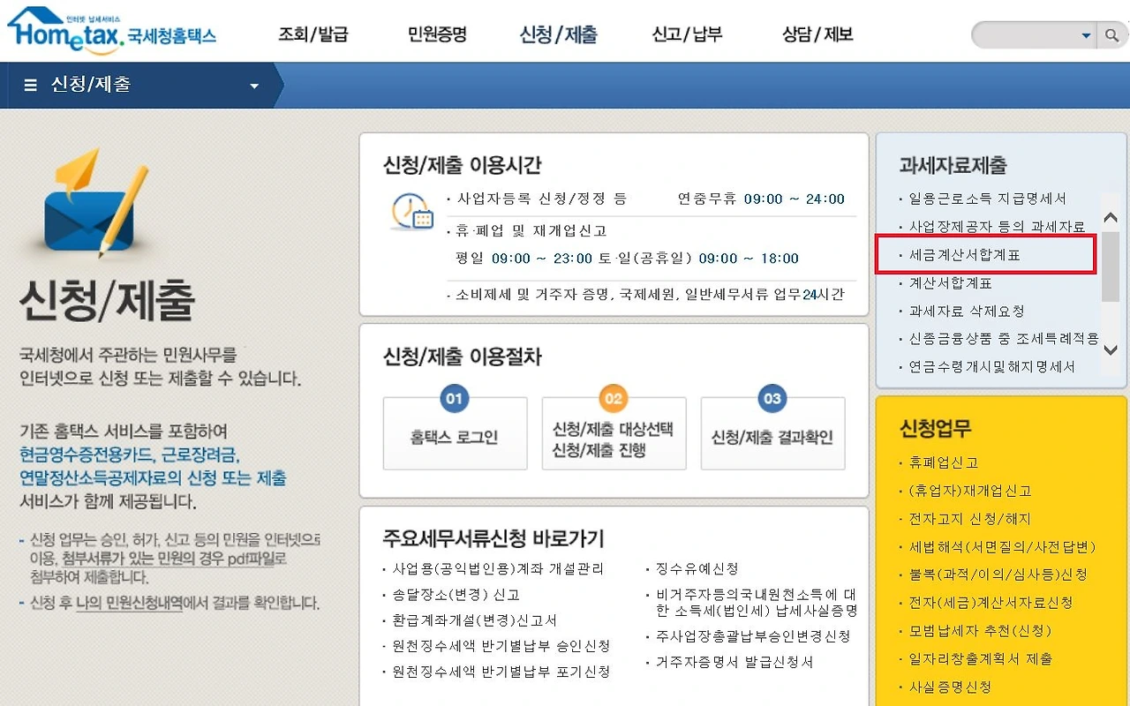Viewport: 1130px width, 706px height.
Task: Select step 01 홈택스 로그인
Action: [455, 433]
